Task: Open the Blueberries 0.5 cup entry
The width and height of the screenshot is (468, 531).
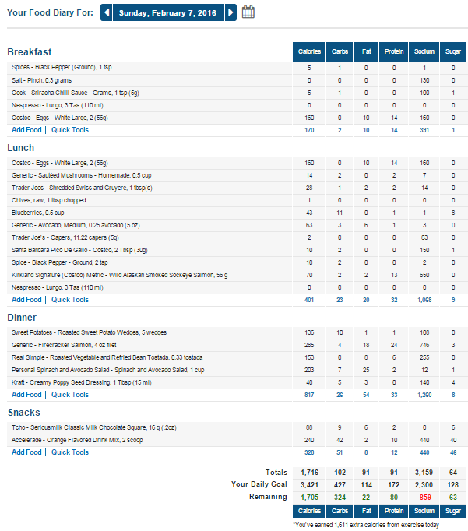Action: coord(40,213)
